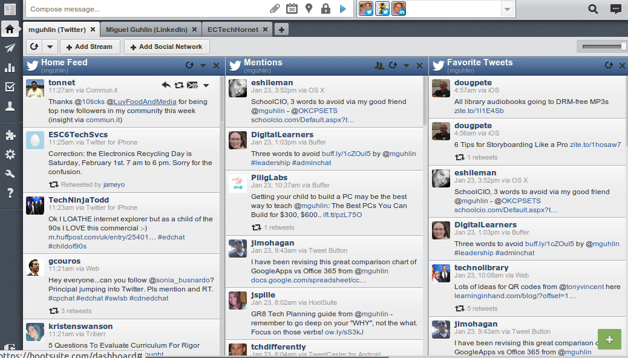The height and width of the screenshot is (358, 628).
Task: Expand the profile picker dropdown arrow
Action: (x=507, y=9)
